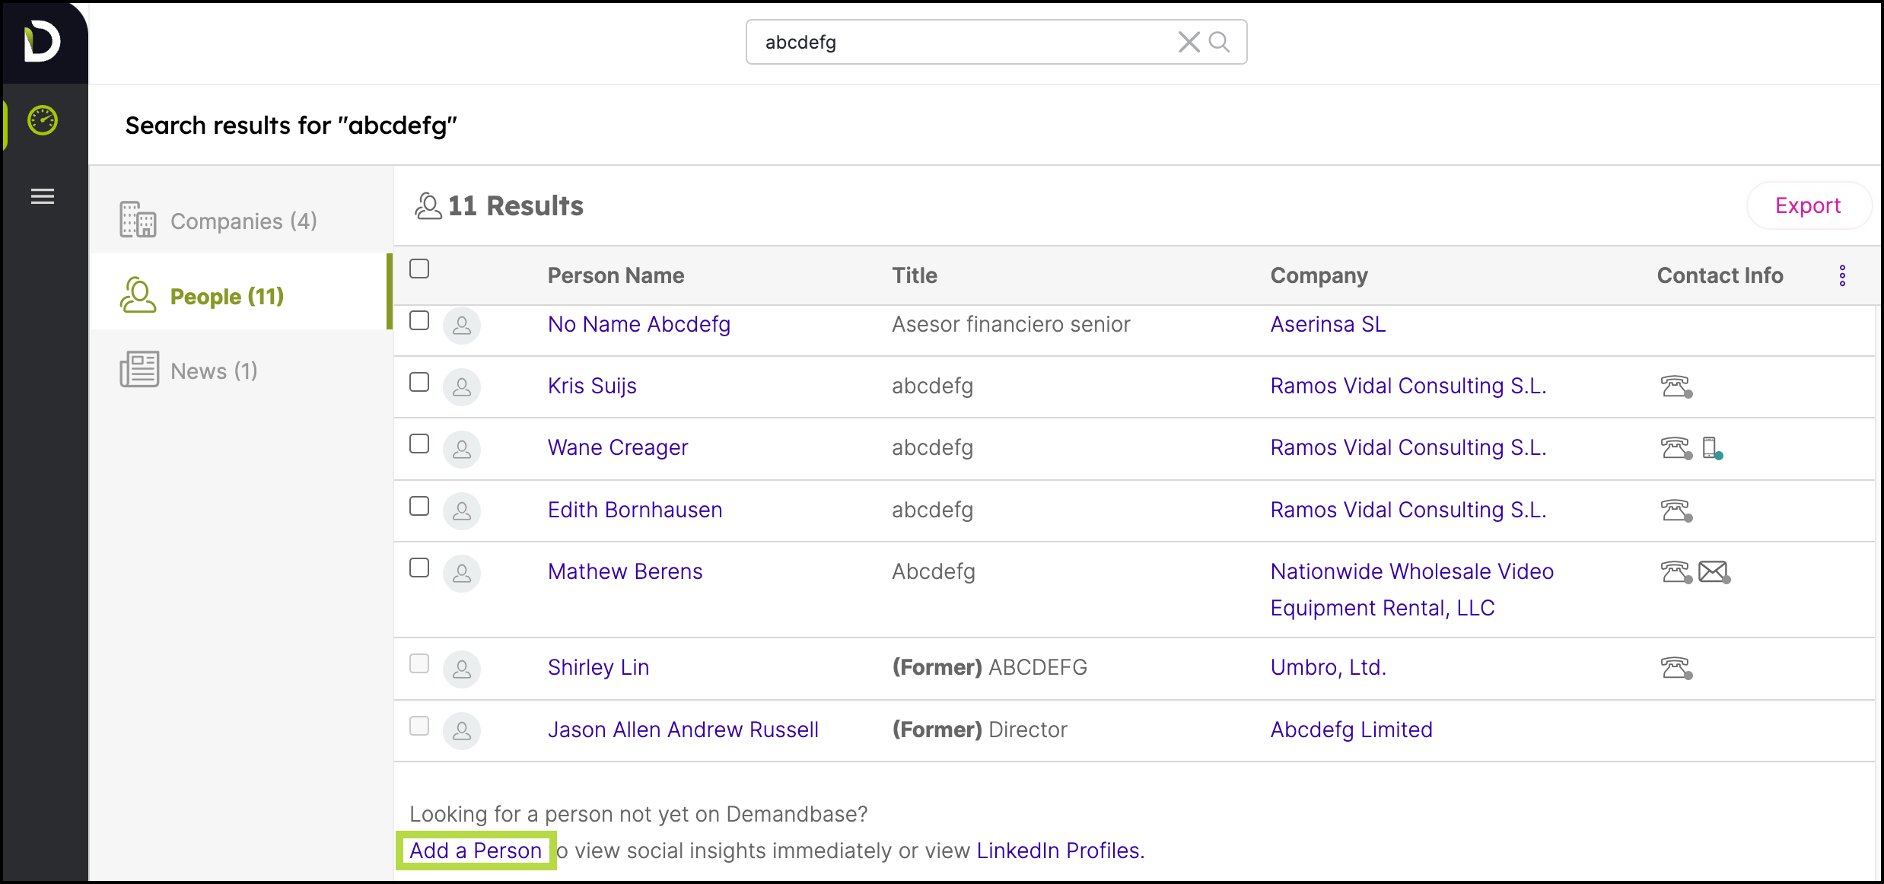This screenshot has width=1884, height=884.
Task: Check the box for Shirley Lin
Action: (x=419, y=663)
